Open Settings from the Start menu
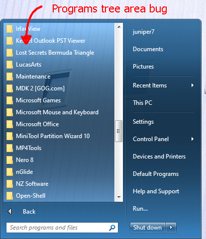This screenshot has width=206, height=239. click(x=143, y=122)
